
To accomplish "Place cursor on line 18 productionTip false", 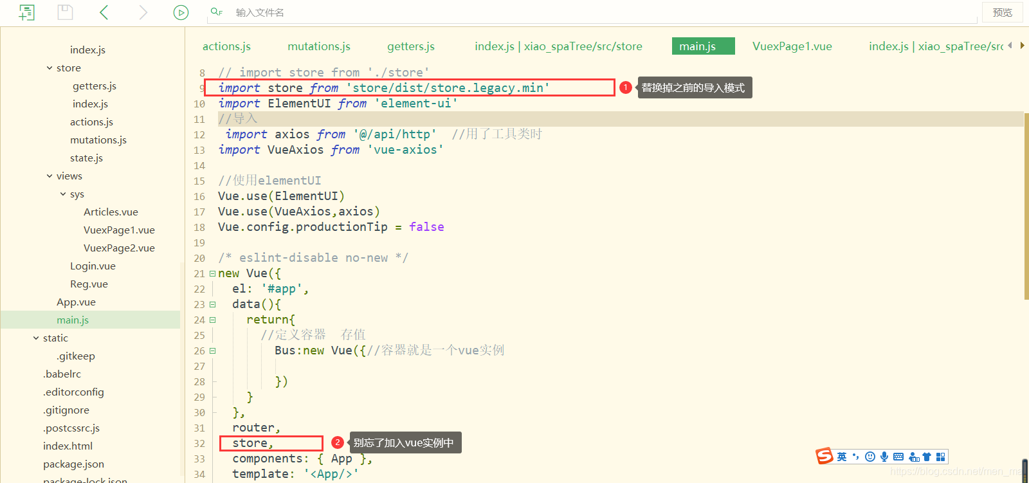I will coord(331,227).
